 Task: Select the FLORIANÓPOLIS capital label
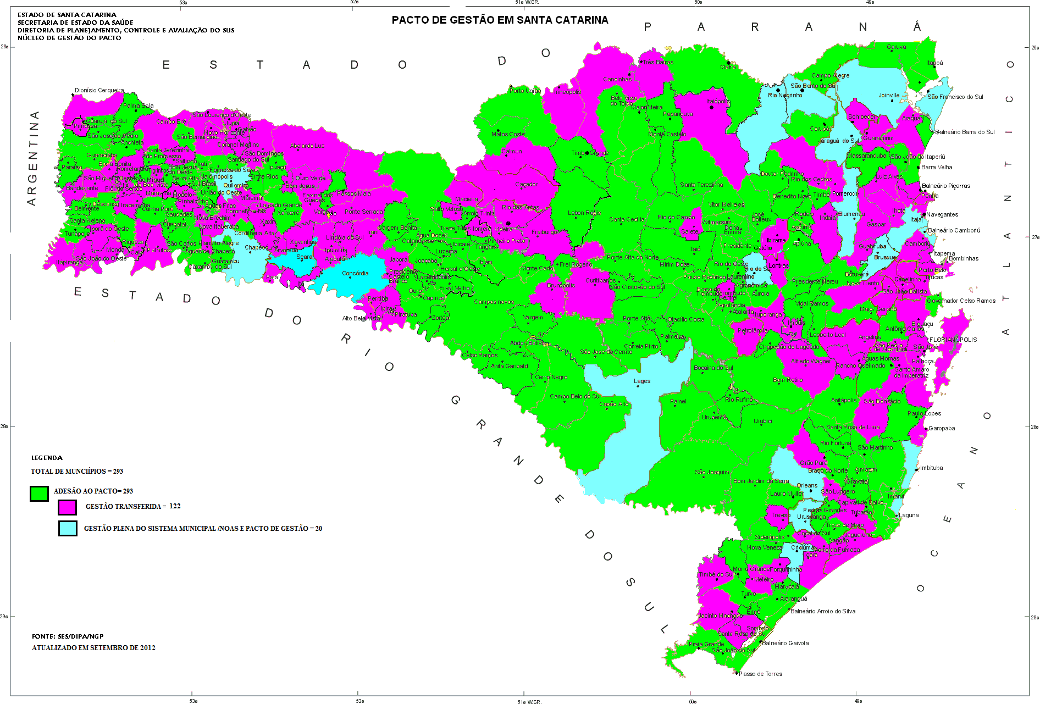coord(953,340)
